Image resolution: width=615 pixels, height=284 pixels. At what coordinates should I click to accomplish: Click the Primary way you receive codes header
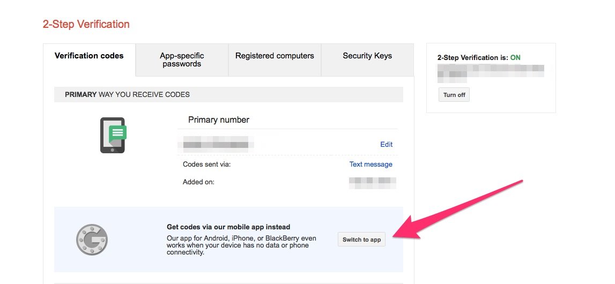coord(127,94)
